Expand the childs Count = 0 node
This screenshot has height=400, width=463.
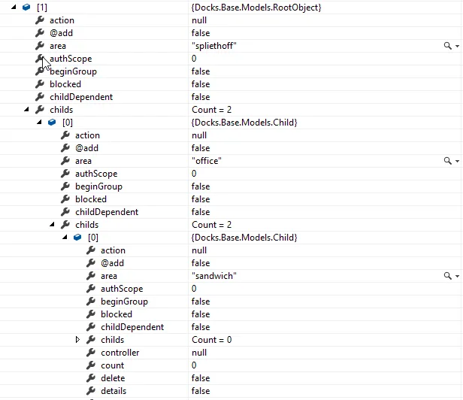click(x=77, y=339)
